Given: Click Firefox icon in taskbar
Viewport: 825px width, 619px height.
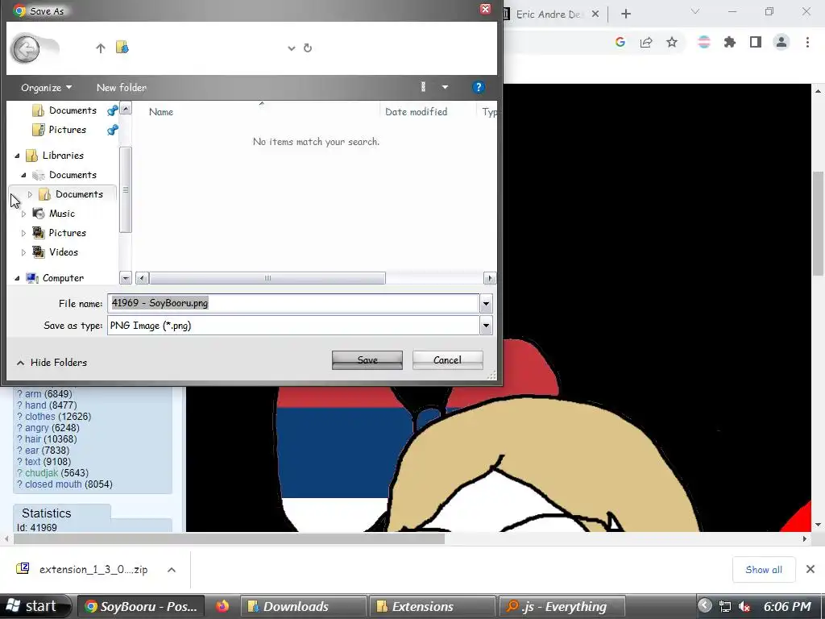Looking at the screenshot, I should point(222,606).
